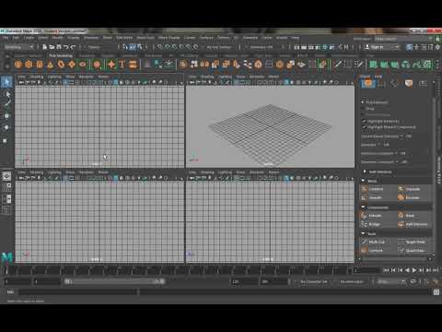Create a polygon torus from the shelf
Screen dimensions: 442x332
coord(61,65)
